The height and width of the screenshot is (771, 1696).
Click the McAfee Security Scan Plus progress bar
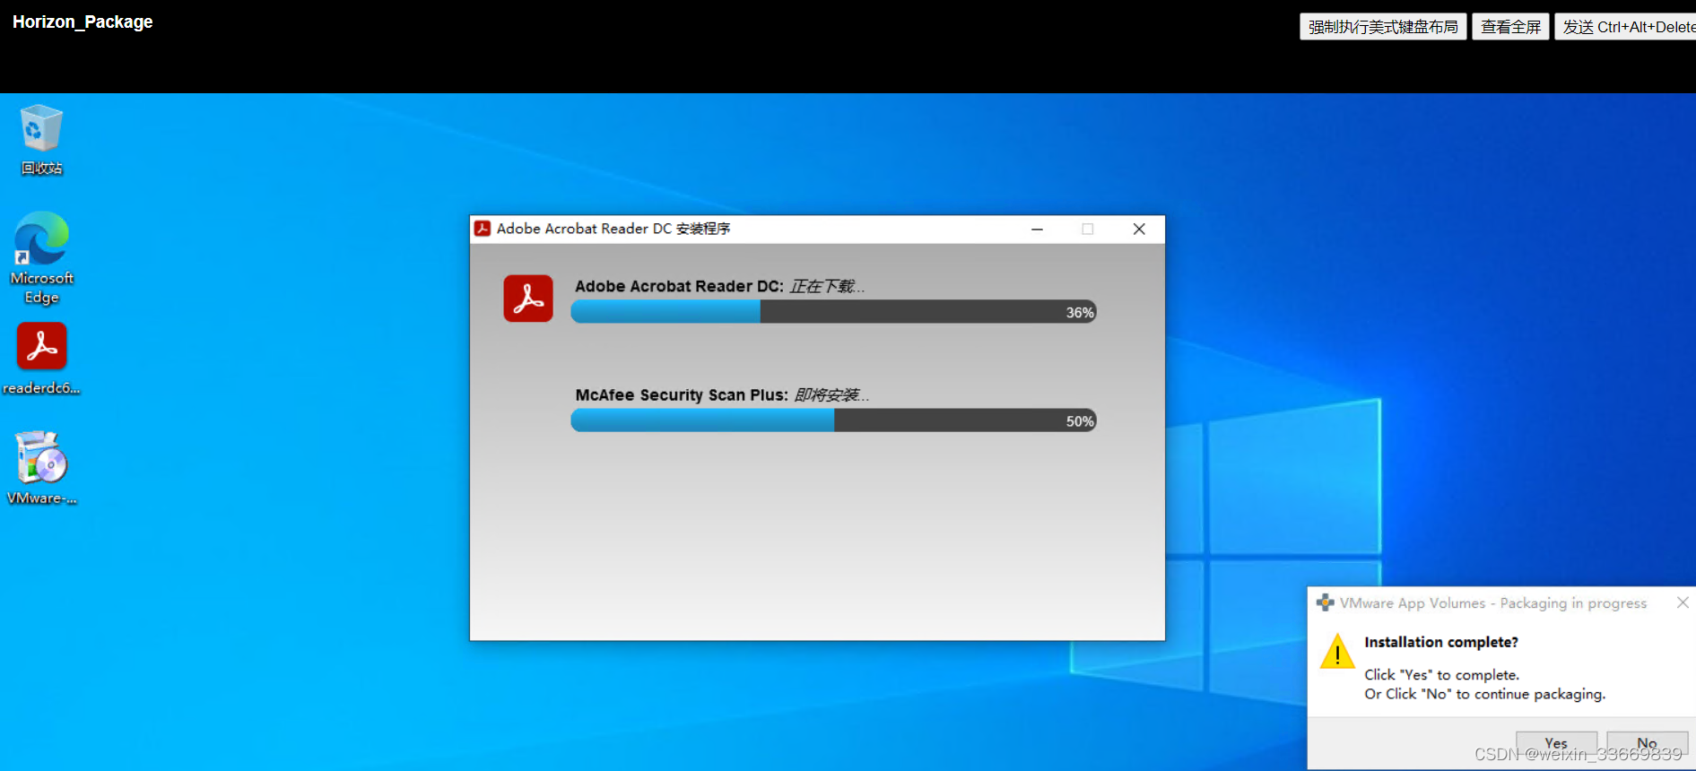833,420
